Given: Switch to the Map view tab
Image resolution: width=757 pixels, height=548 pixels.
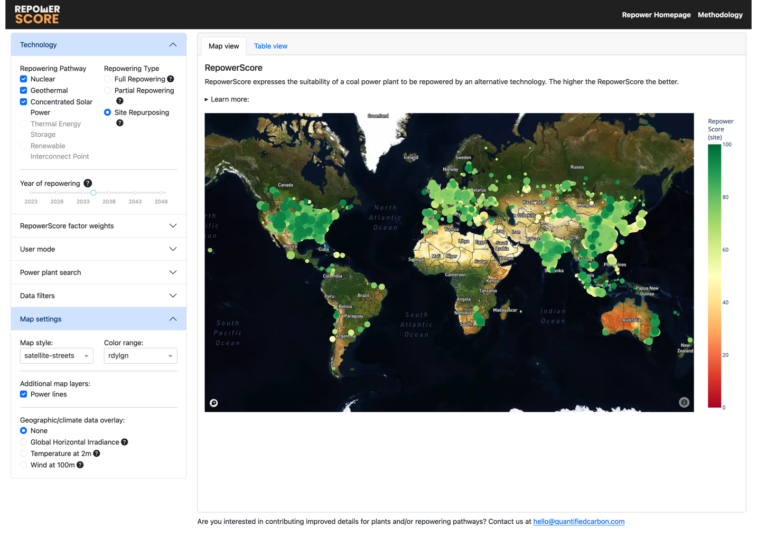Looking at the screenshot, I should (224, 46).
